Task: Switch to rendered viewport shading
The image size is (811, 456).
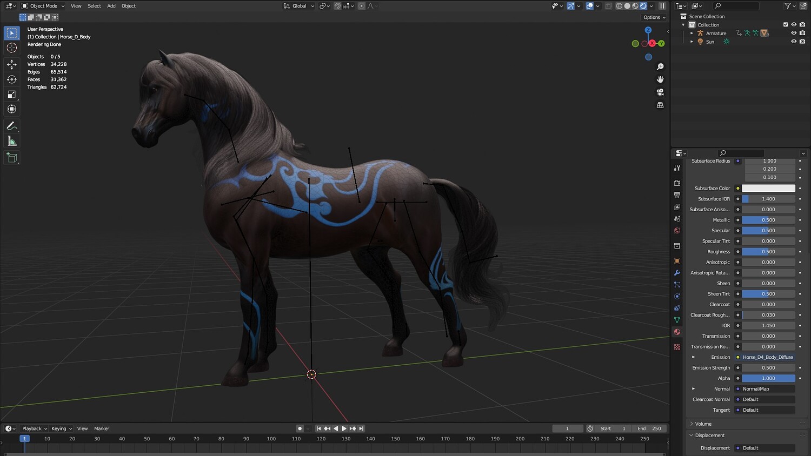Action: (x=643, y=6)
